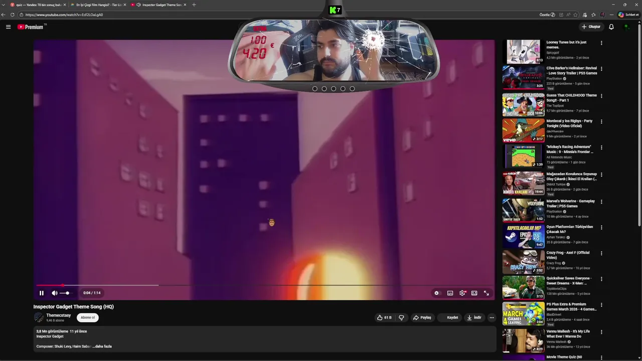Open Copilot Sohbet et chat
This screenshot has height=361, width=642.
tap(629, 15)
